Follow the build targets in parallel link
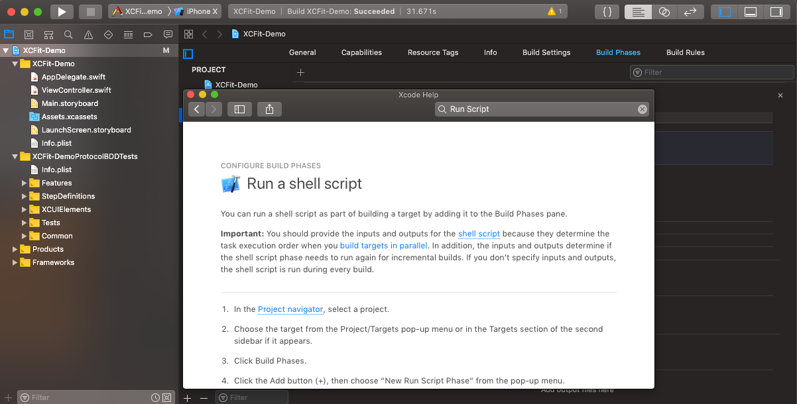 (384, 246)
